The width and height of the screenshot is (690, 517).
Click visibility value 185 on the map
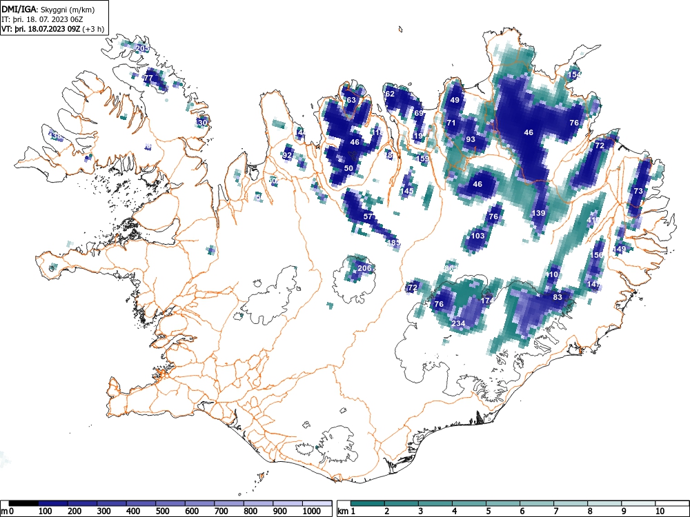pyautogui.click(x=393, y=242)
